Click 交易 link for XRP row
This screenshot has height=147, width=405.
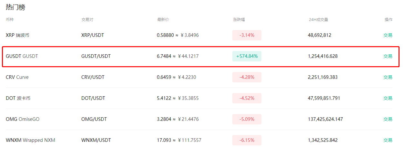pyautogui.click(x=388, y=35)
